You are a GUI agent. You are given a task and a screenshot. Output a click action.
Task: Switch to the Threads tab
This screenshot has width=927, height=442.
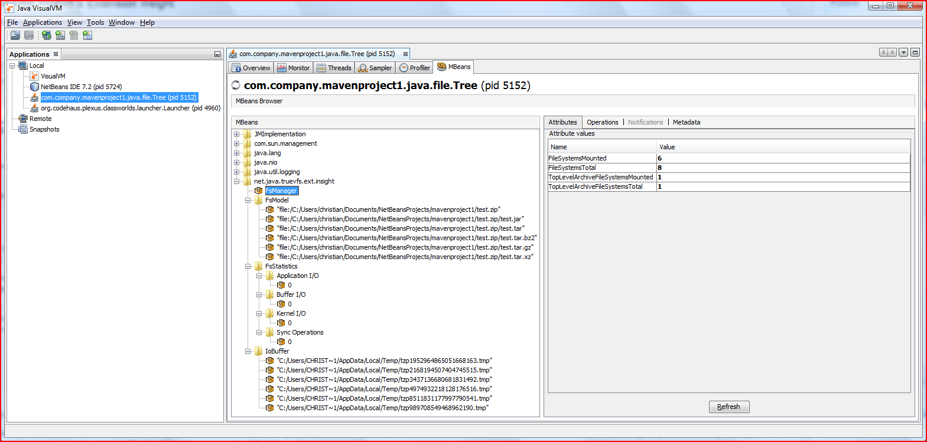pyautogui.click(x=334, y=68)
